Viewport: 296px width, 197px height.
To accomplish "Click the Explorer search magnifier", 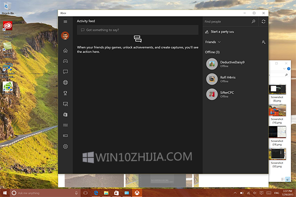I will coord(286,75).
